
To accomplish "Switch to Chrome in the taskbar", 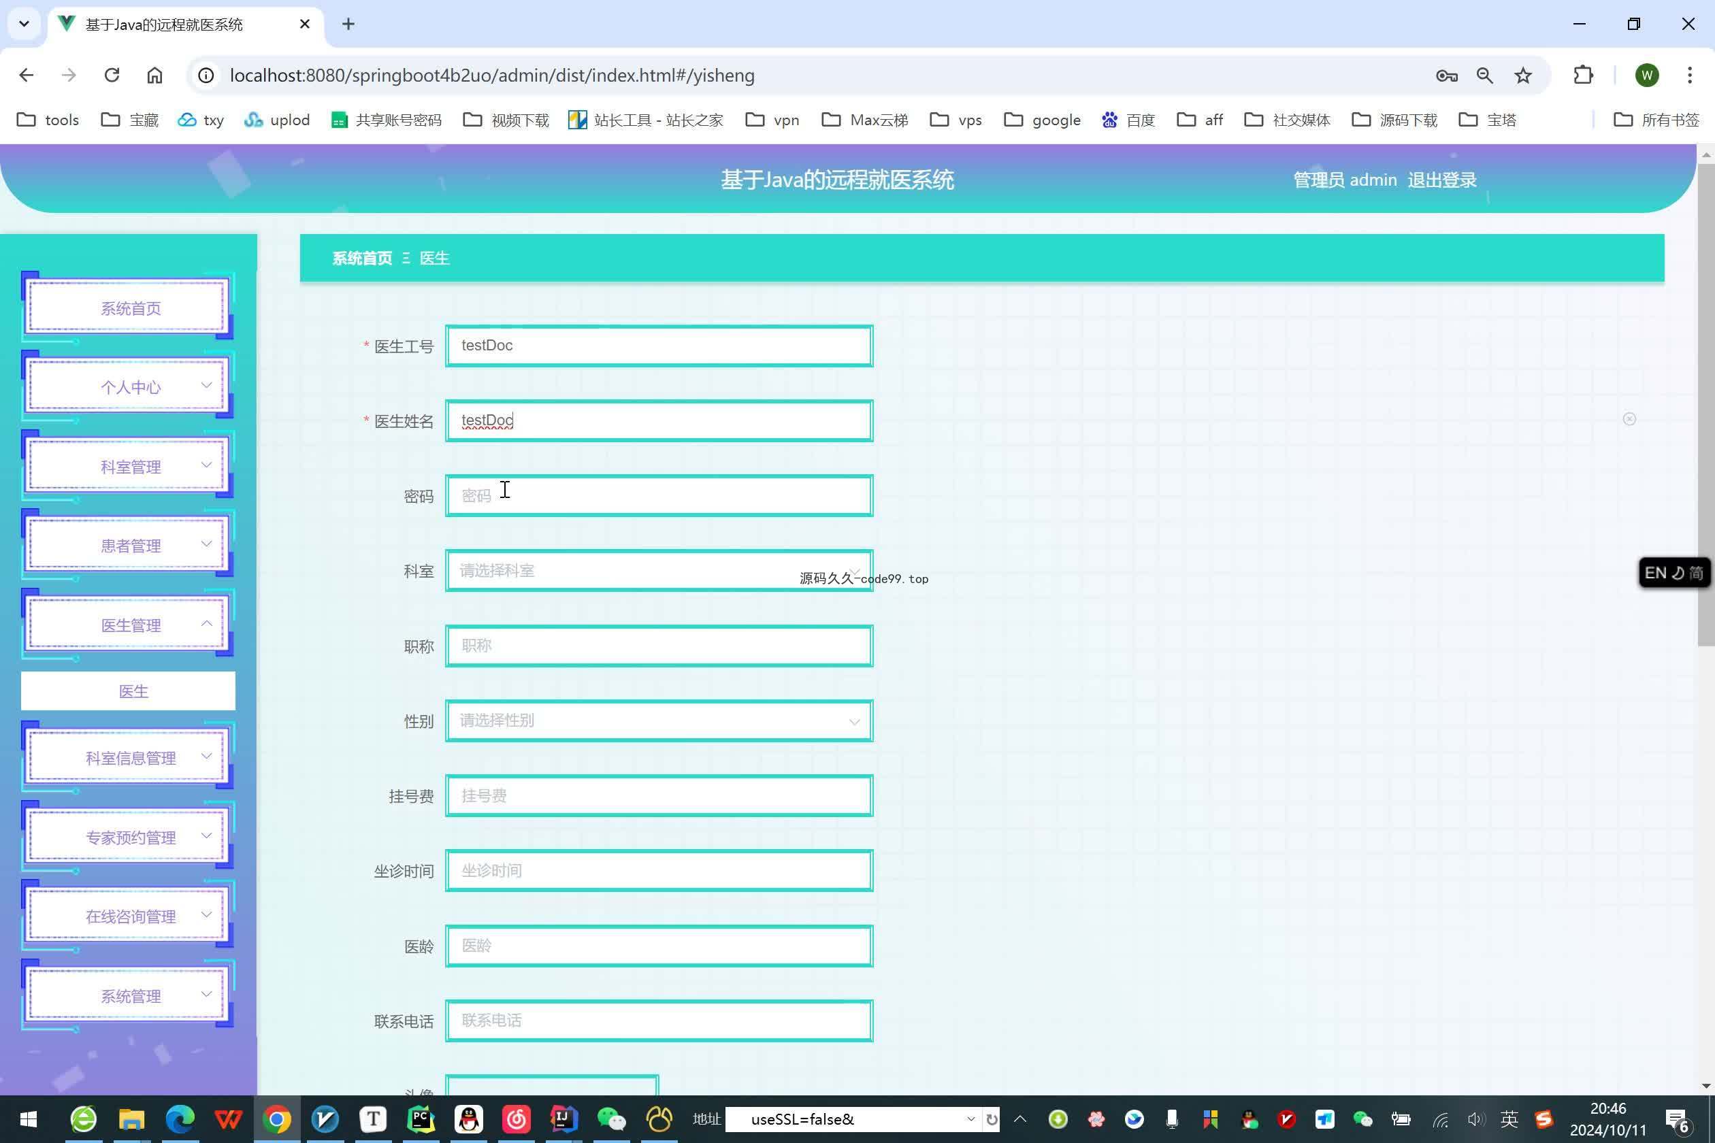I will pyautogui.click(x=277, y=1119).
